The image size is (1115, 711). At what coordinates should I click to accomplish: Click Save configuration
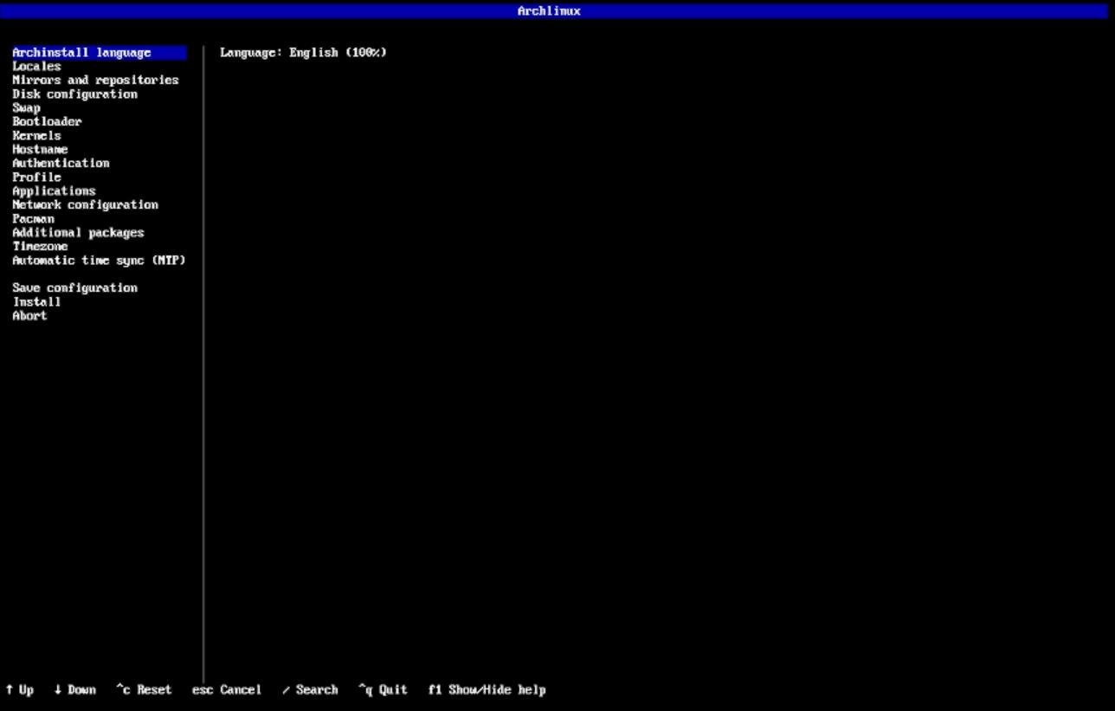click(x=74, y=288)
